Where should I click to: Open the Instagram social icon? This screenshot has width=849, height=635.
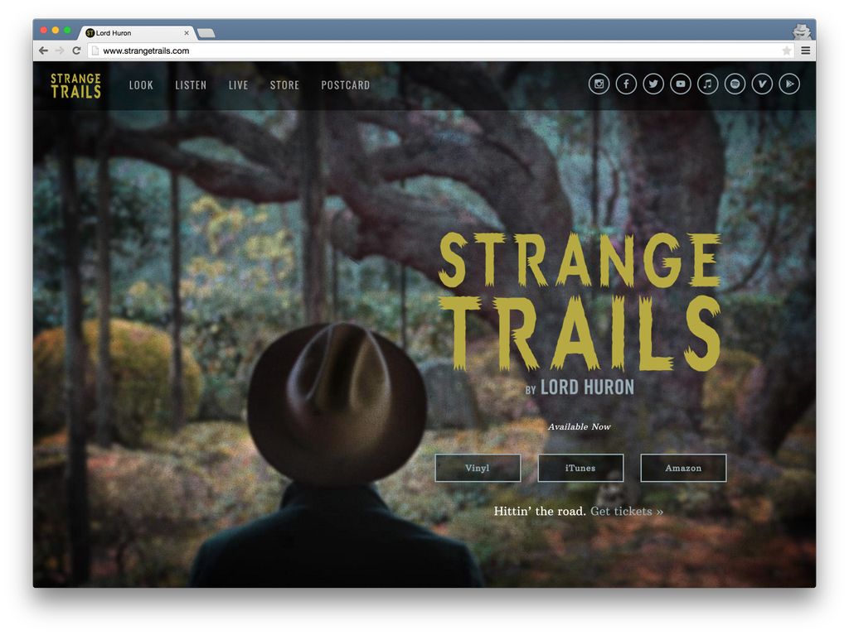(599, 84)
